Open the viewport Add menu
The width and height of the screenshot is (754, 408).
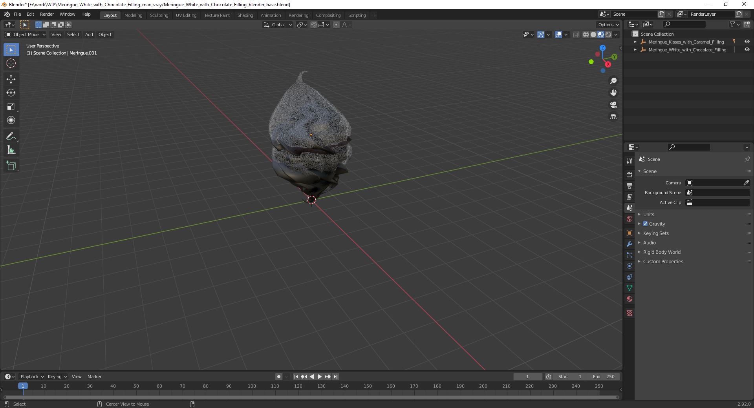tap(89, 35)
